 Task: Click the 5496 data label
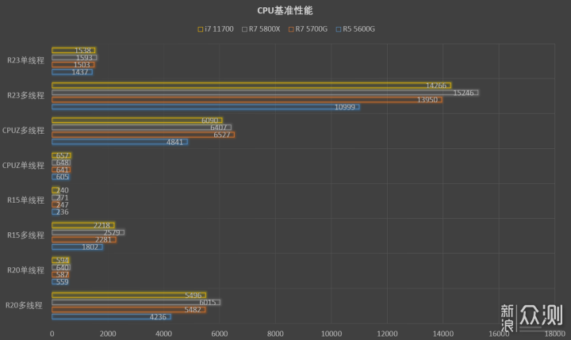193,296
